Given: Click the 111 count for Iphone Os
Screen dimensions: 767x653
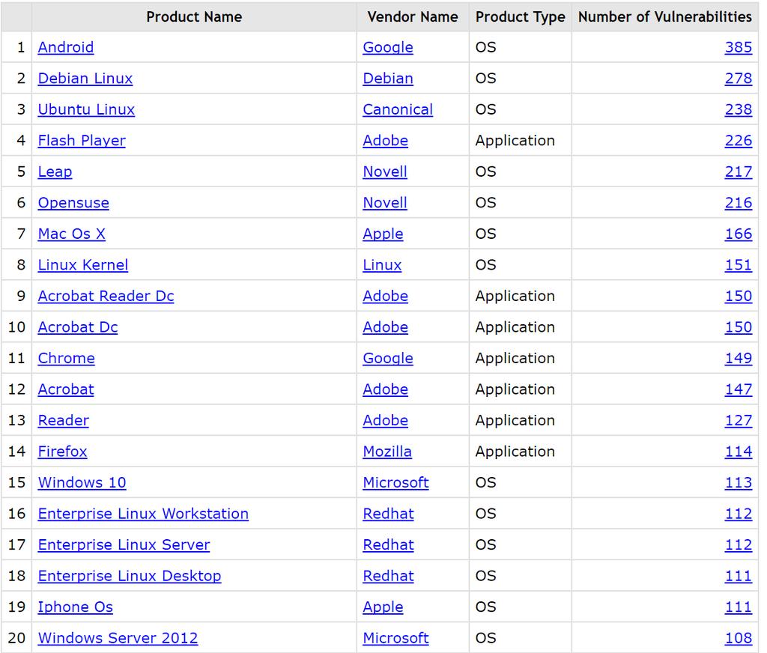Looking at the screenshot, I should tap(738, 607).
